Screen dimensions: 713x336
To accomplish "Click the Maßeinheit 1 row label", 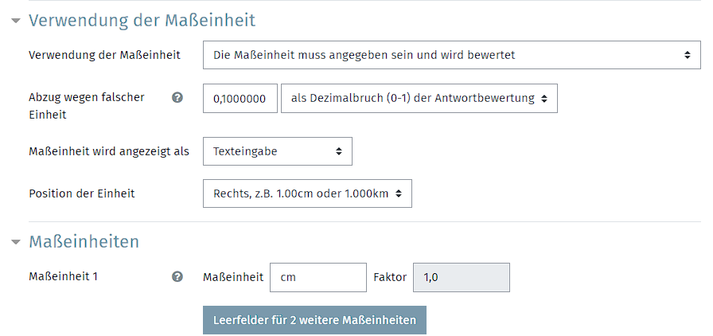I will [63, 276].
